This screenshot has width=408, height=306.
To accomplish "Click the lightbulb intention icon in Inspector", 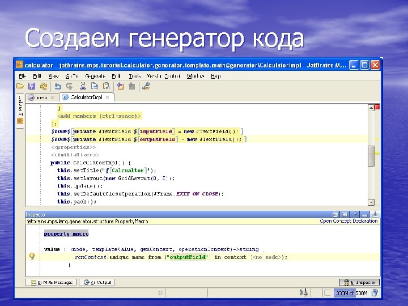I will pyautogui.click(x=32, y=256).
